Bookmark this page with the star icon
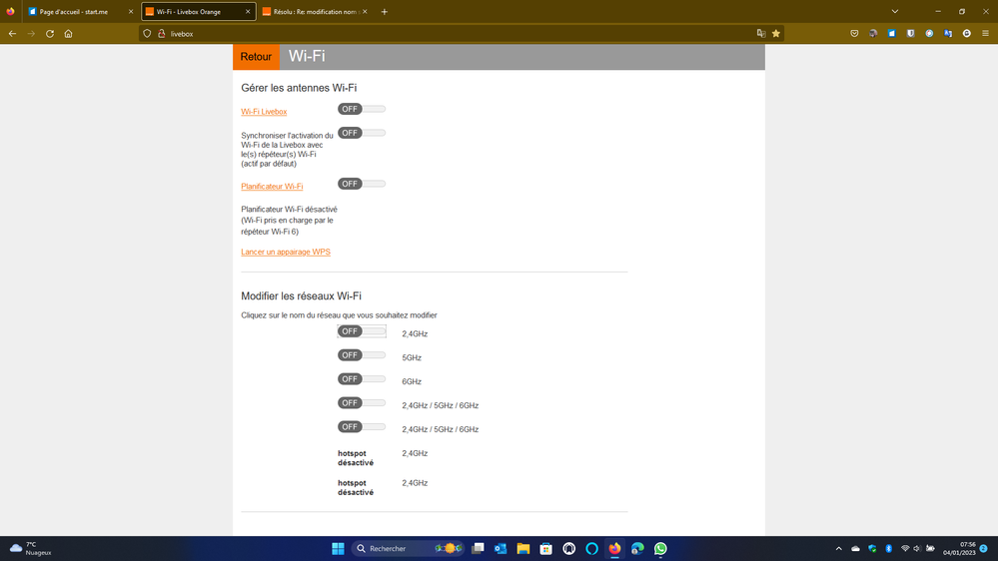 point(776,34)
